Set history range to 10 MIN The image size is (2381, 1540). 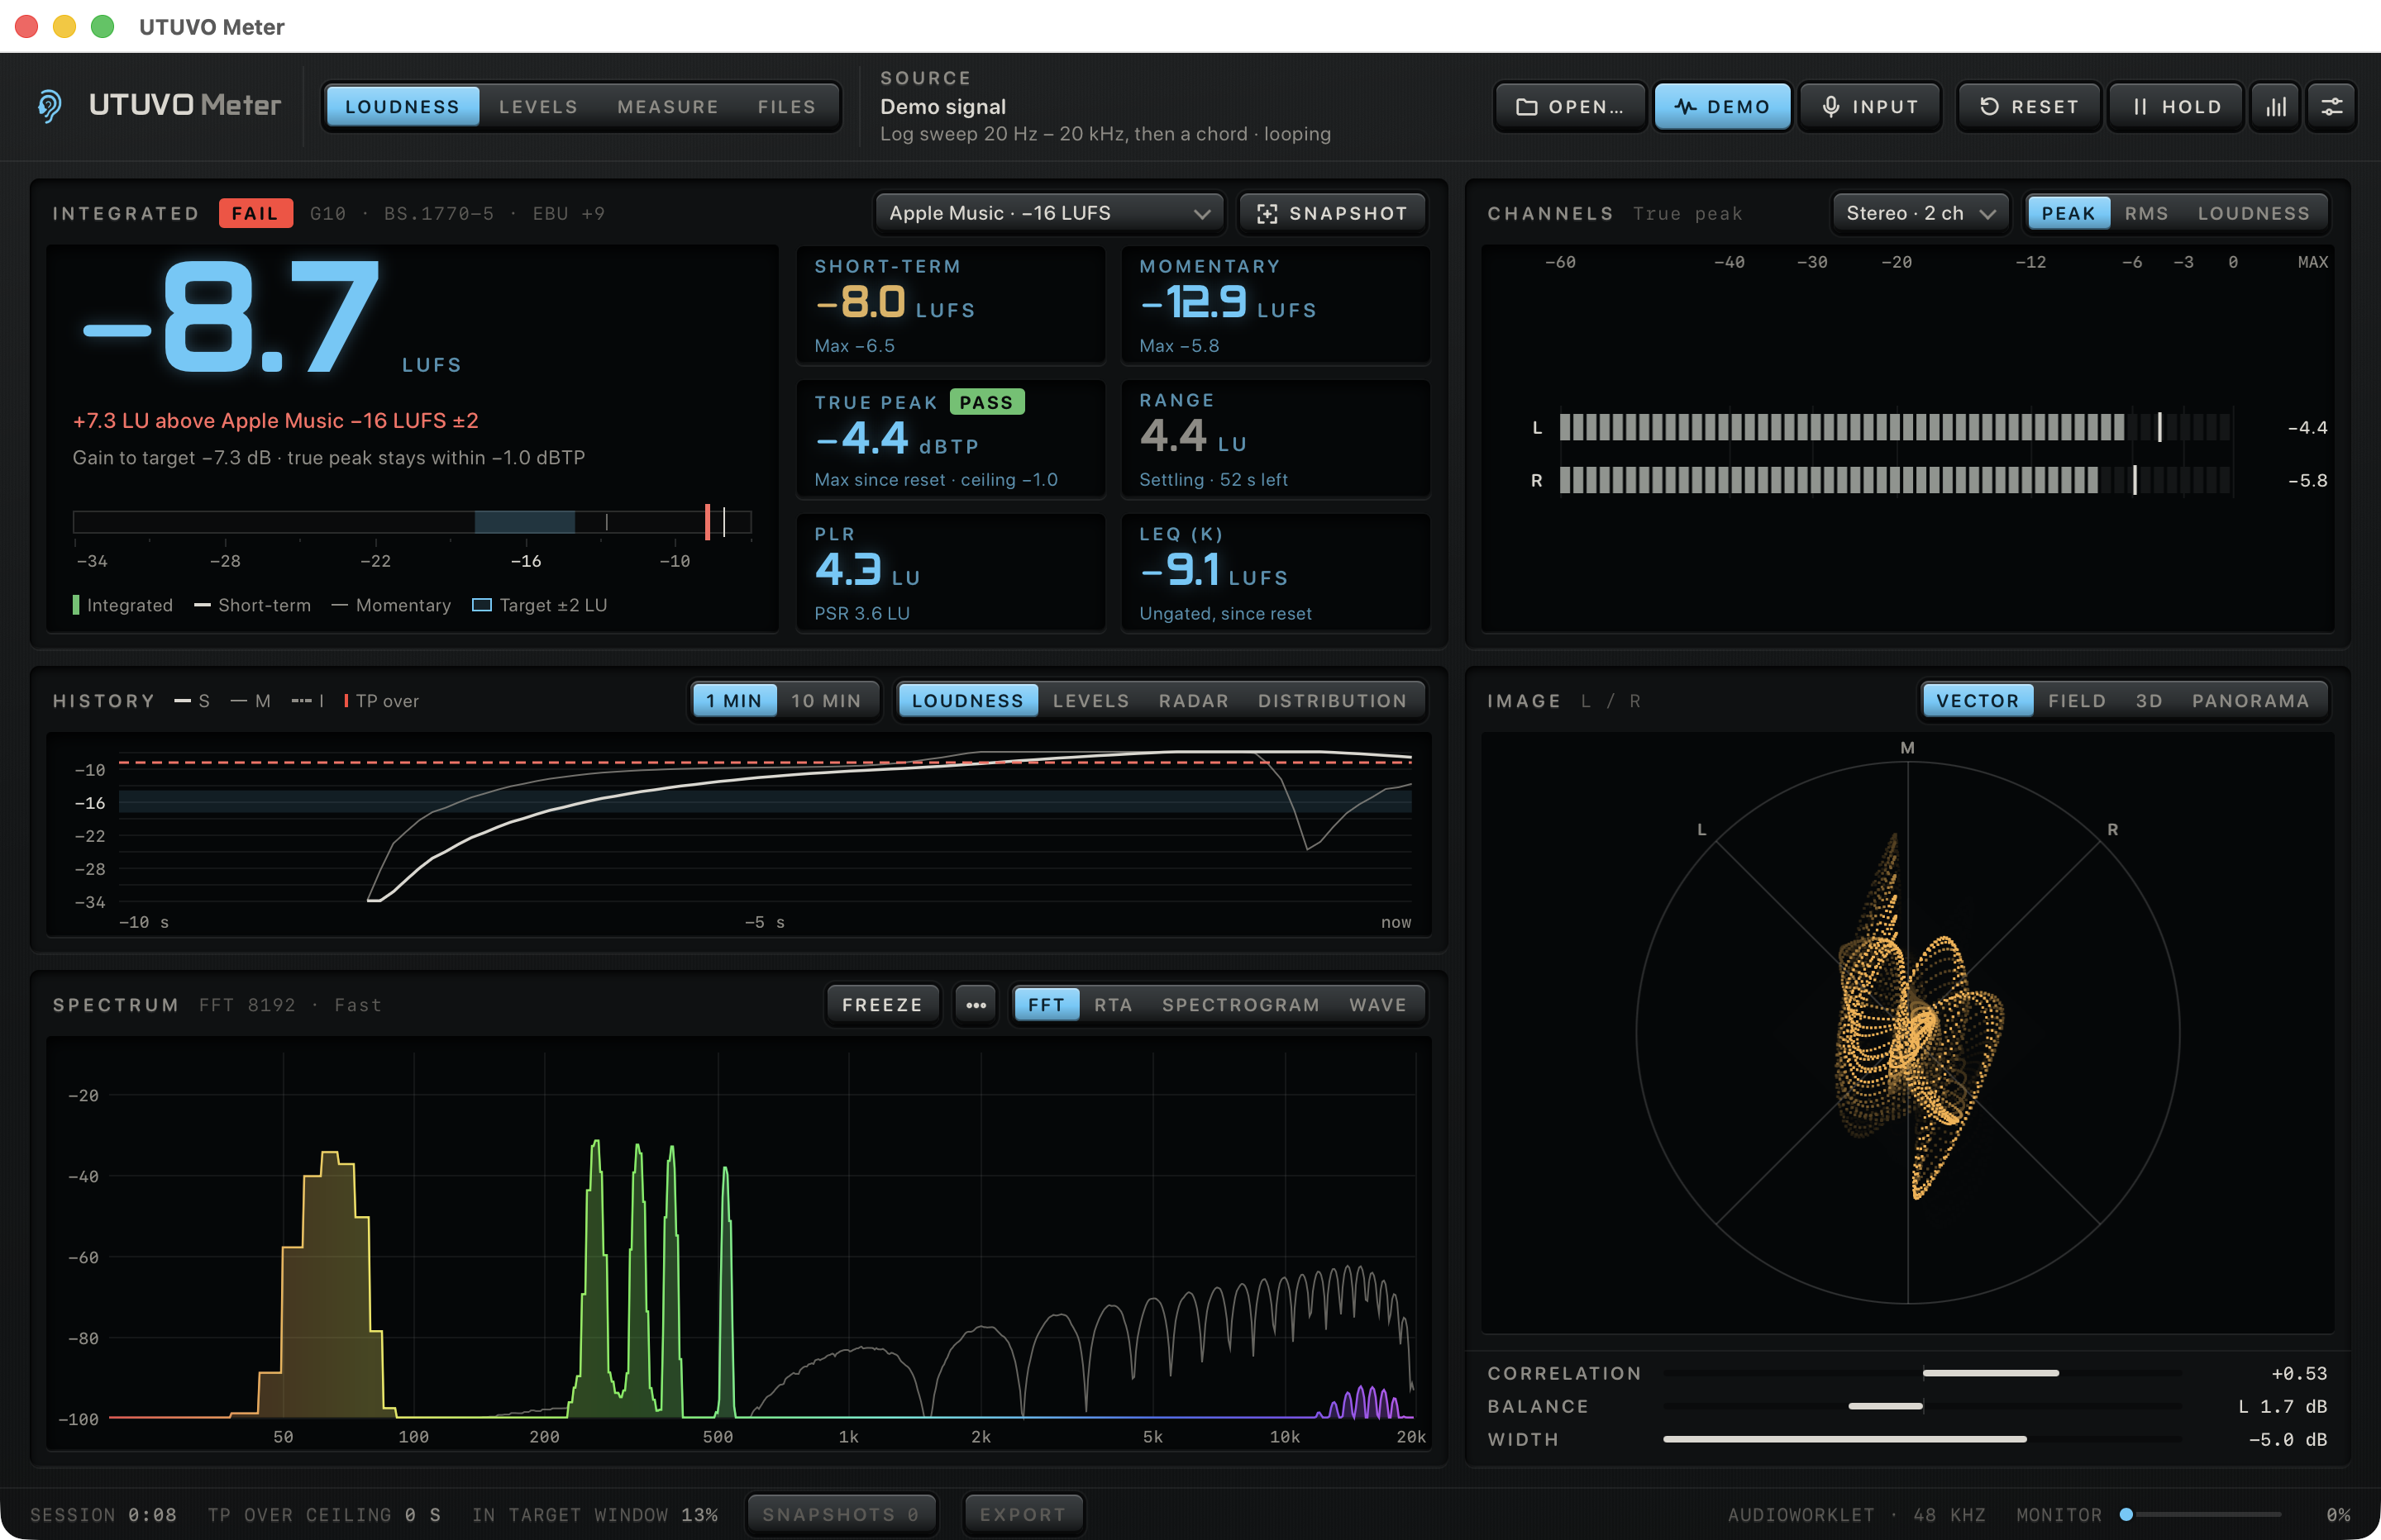[x=825, y=701]
